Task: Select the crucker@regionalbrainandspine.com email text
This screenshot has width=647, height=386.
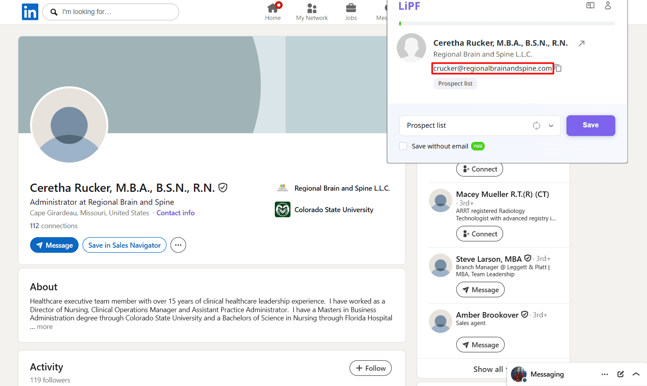Action: (x=493, y=68)
